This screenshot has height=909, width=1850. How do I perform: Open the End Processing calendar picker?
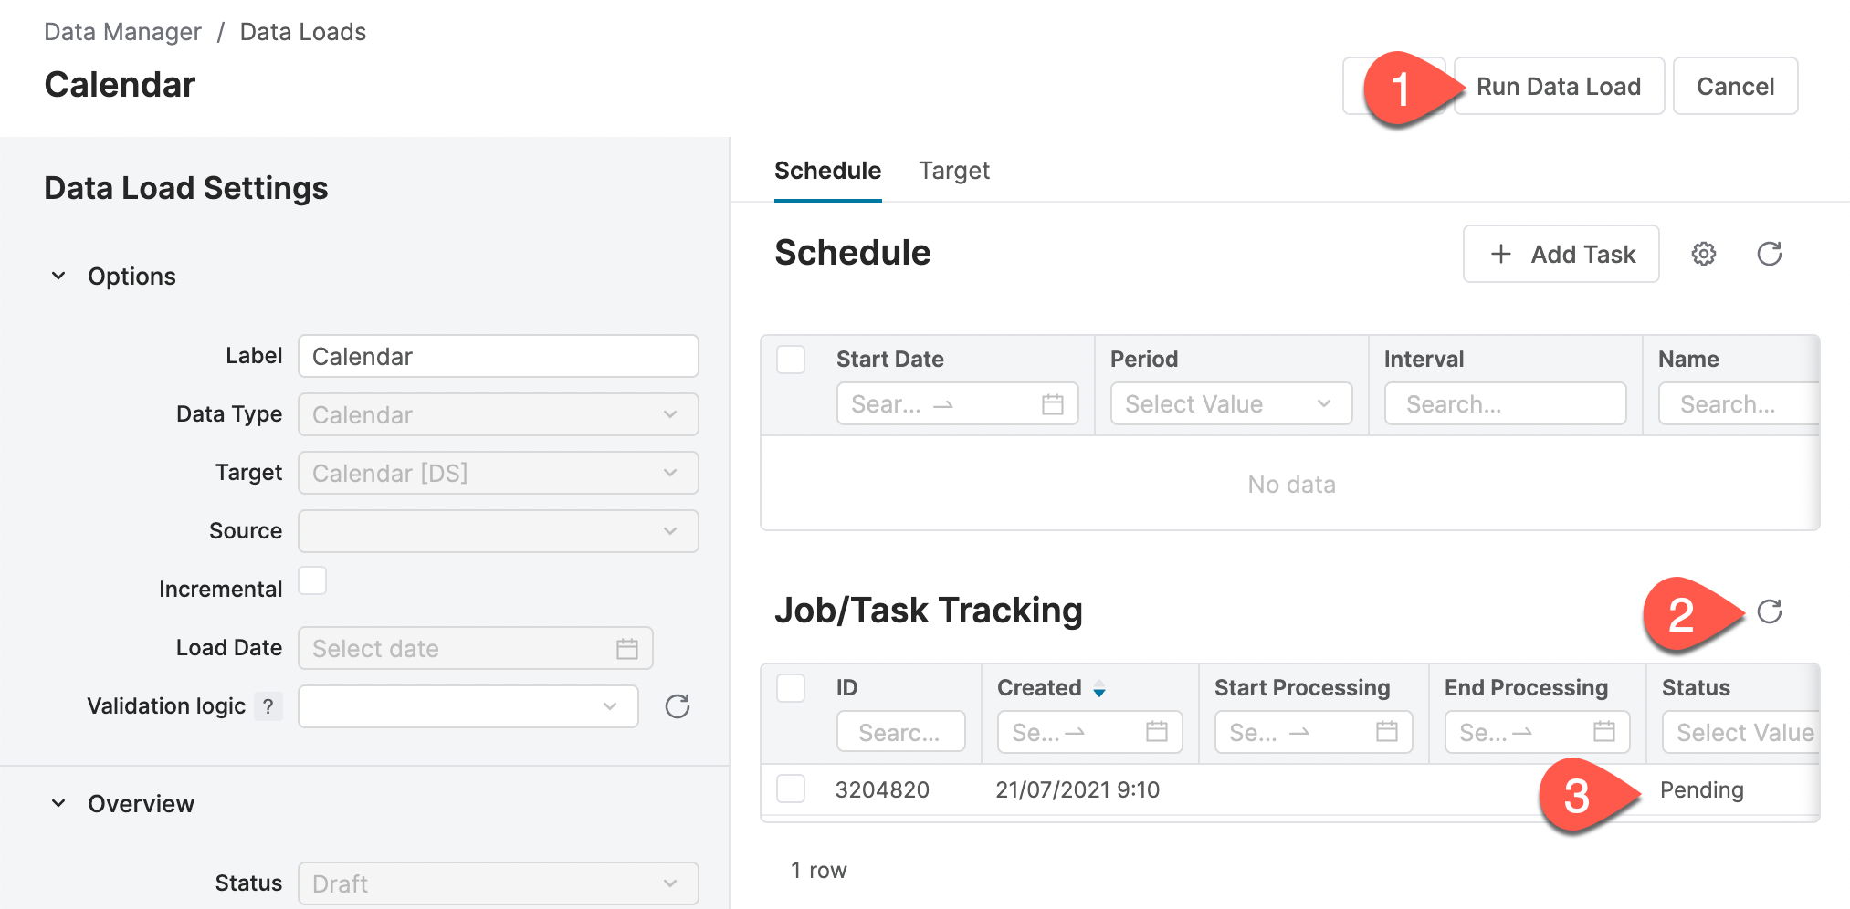pyautogui.click(x=1604, y=731)
